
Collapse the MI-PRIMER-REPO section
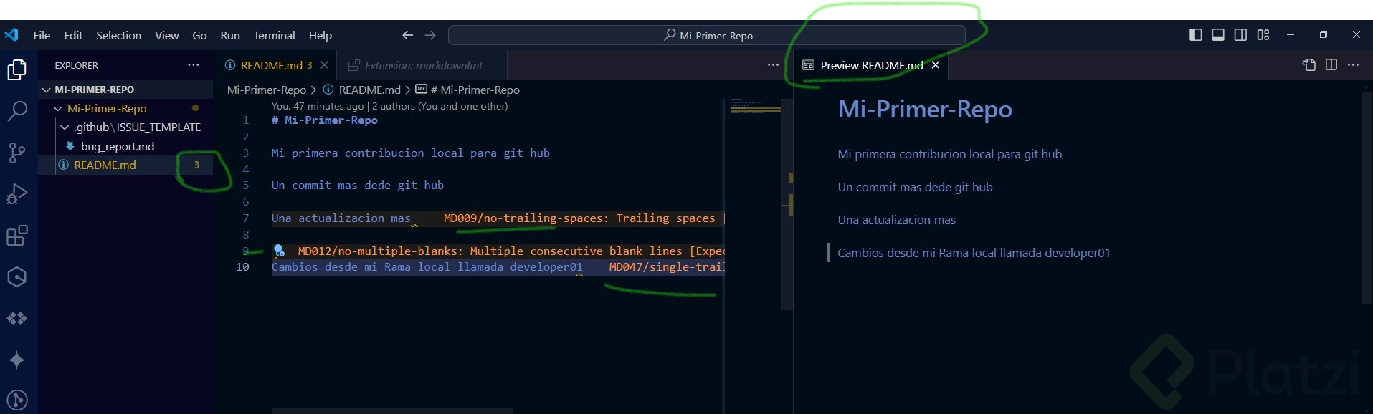tap(47, 90)
